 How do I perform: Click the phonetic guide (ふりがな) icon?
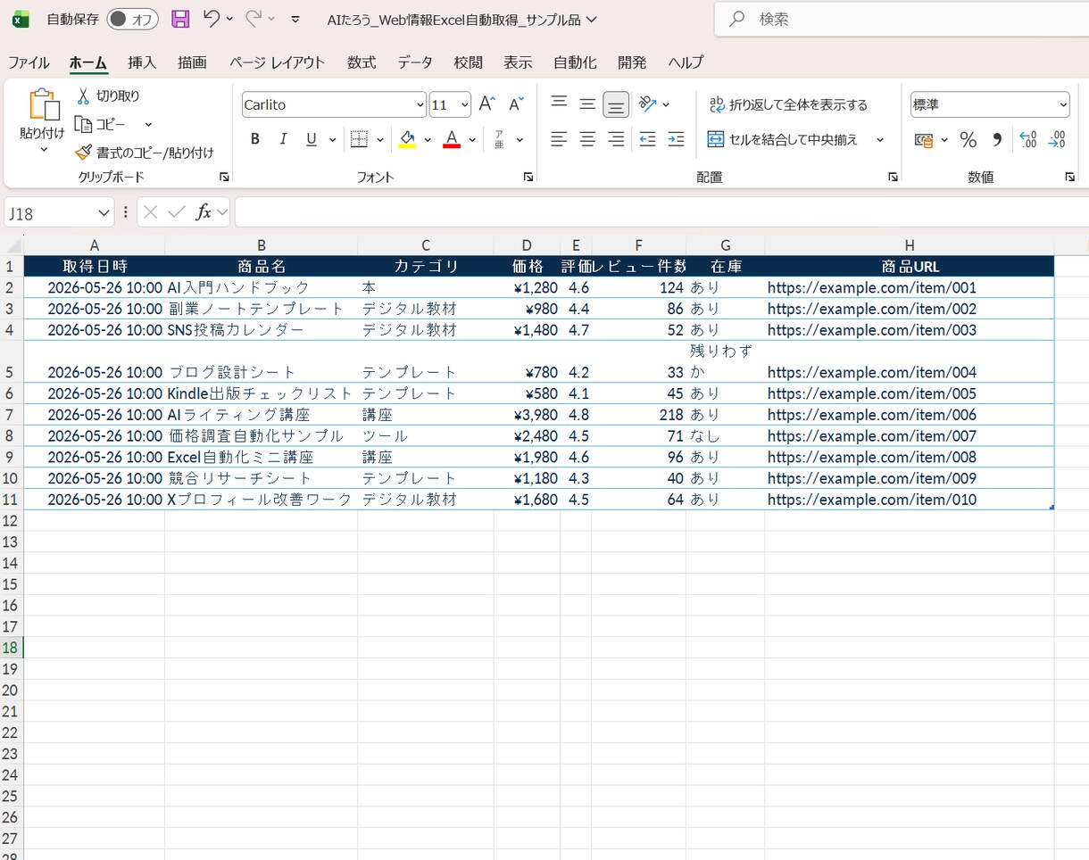pos(499,139)
